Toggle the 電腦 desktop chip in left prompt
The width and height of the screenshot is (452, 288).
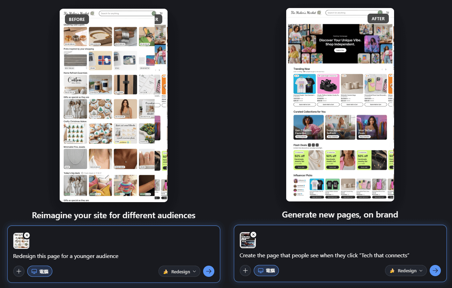point(40,271)
